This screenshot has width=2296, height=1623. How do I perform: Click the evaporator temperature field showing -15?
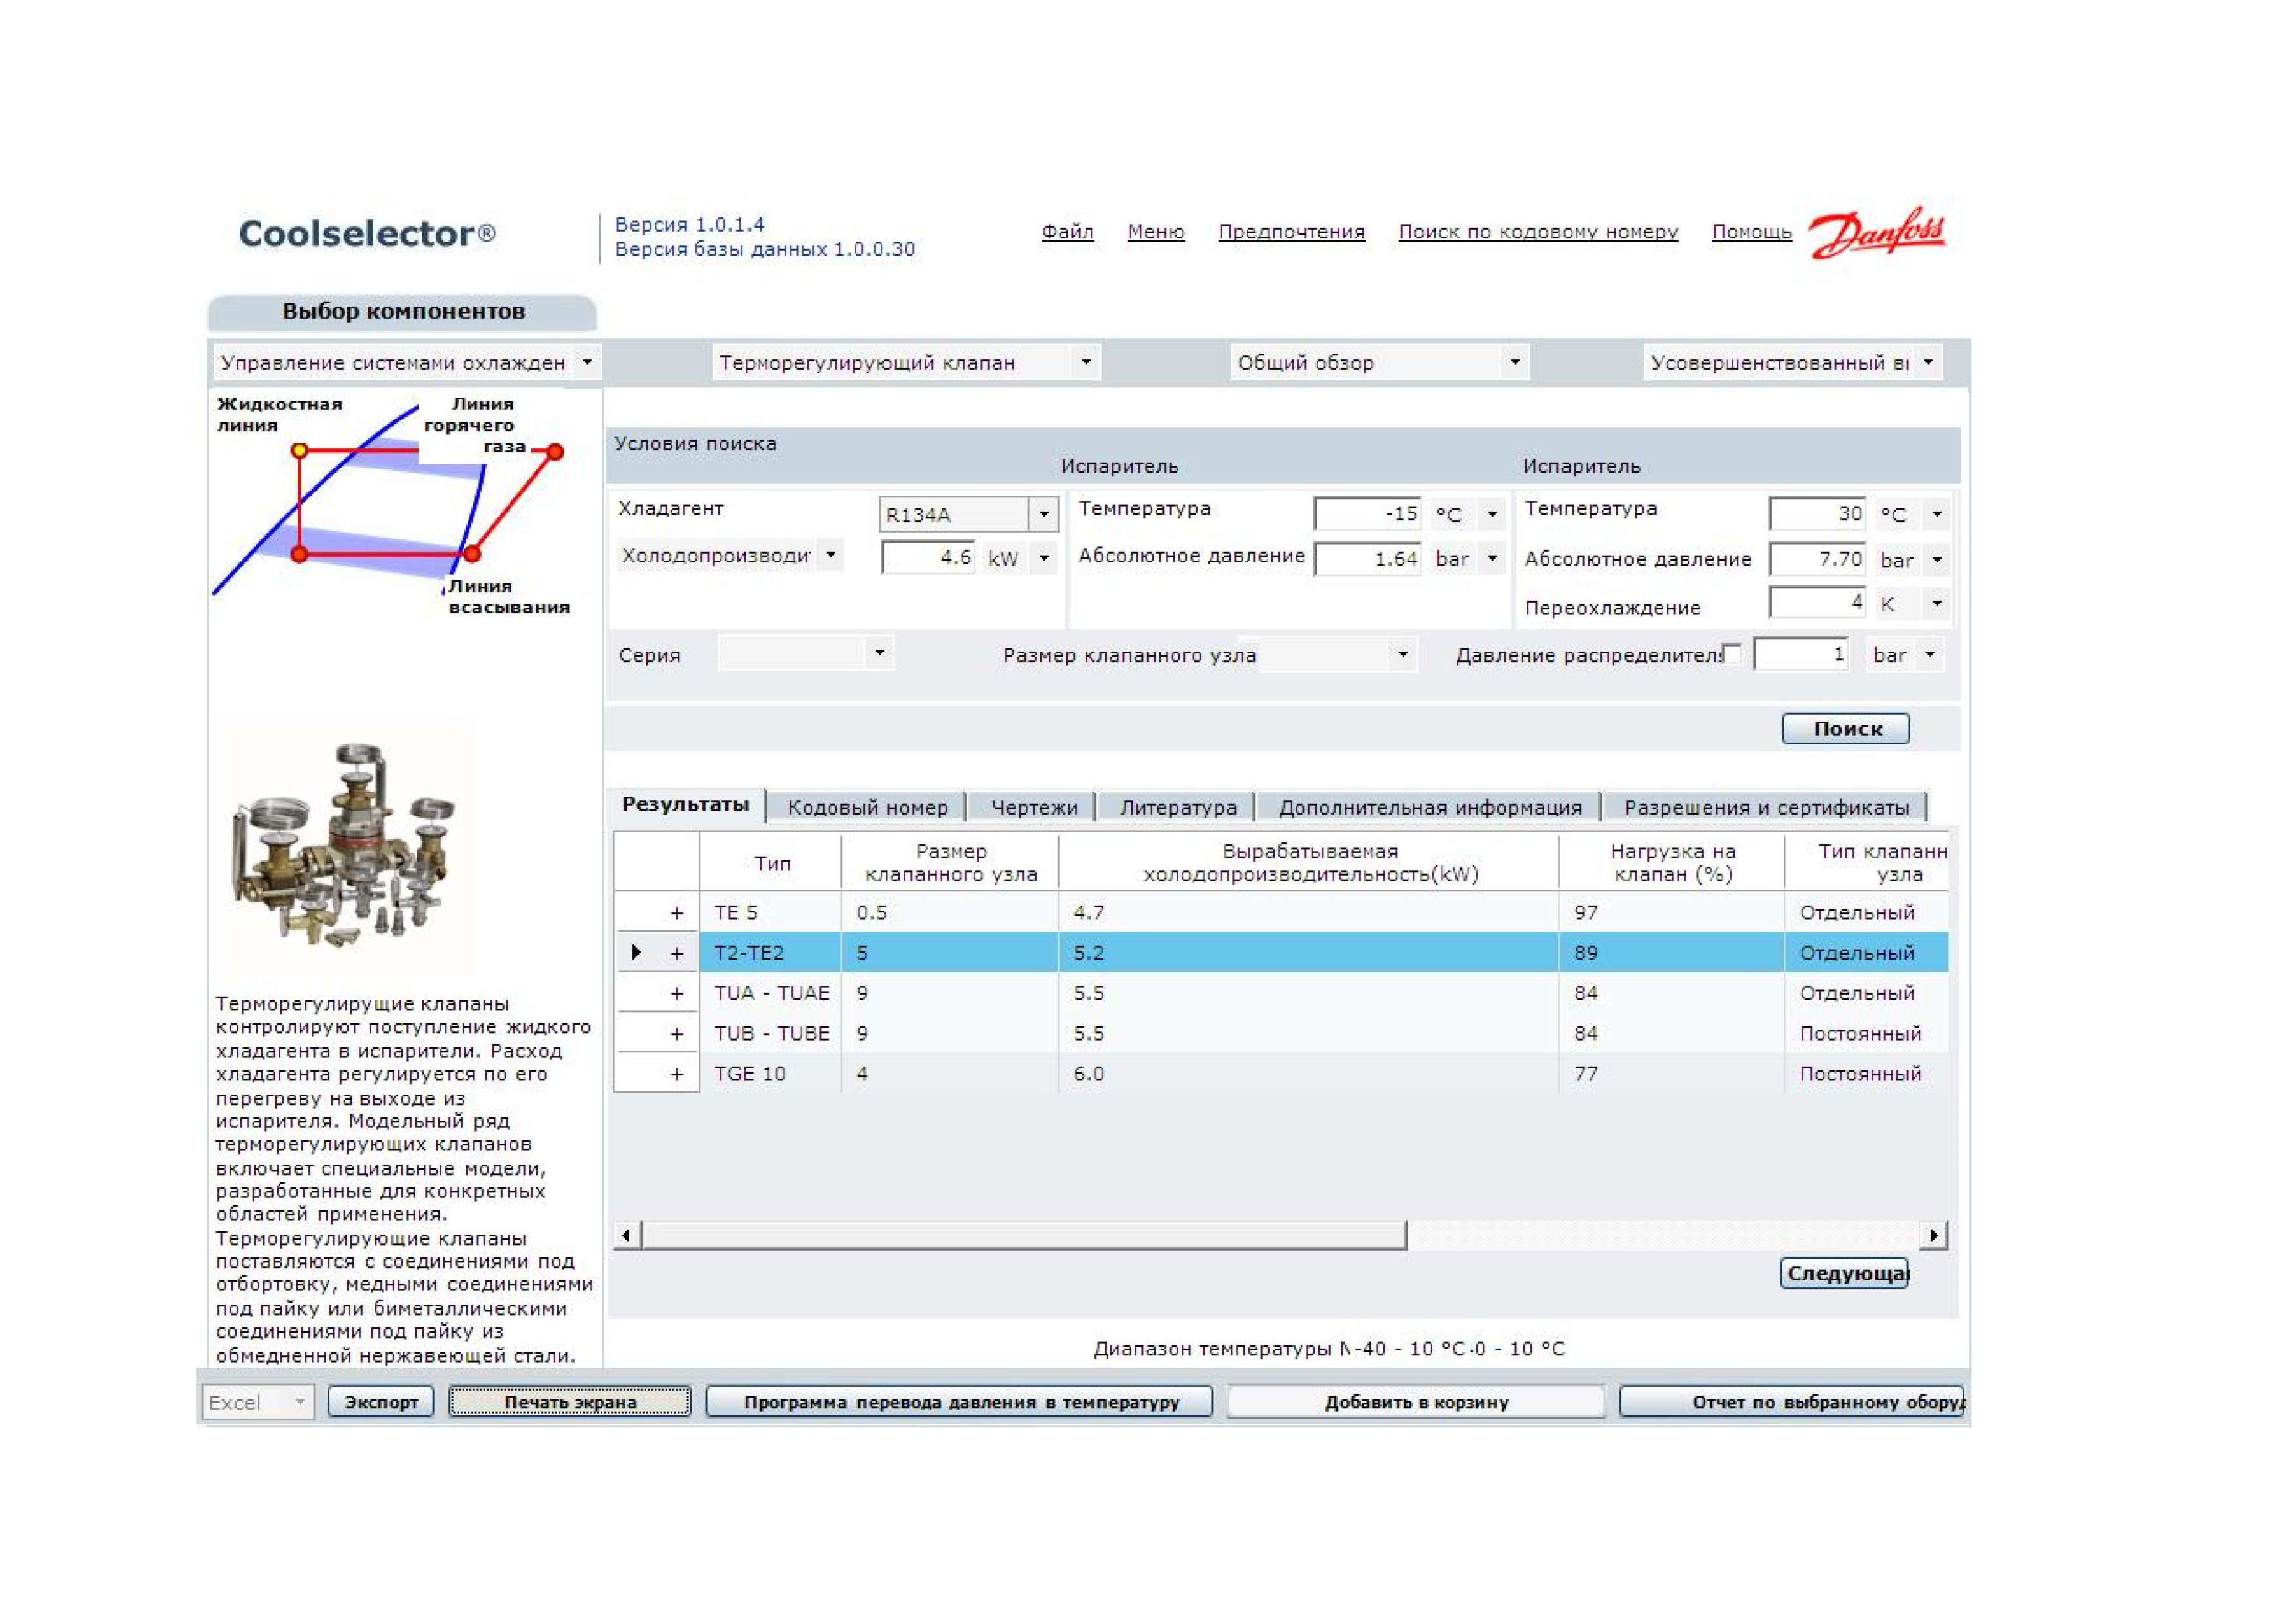[1368, 514]
